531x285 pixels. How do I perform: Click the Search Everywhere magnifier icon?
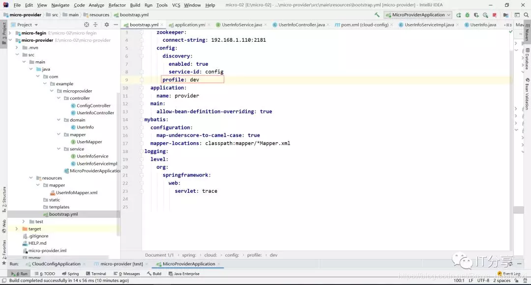[x=526, y=15]
